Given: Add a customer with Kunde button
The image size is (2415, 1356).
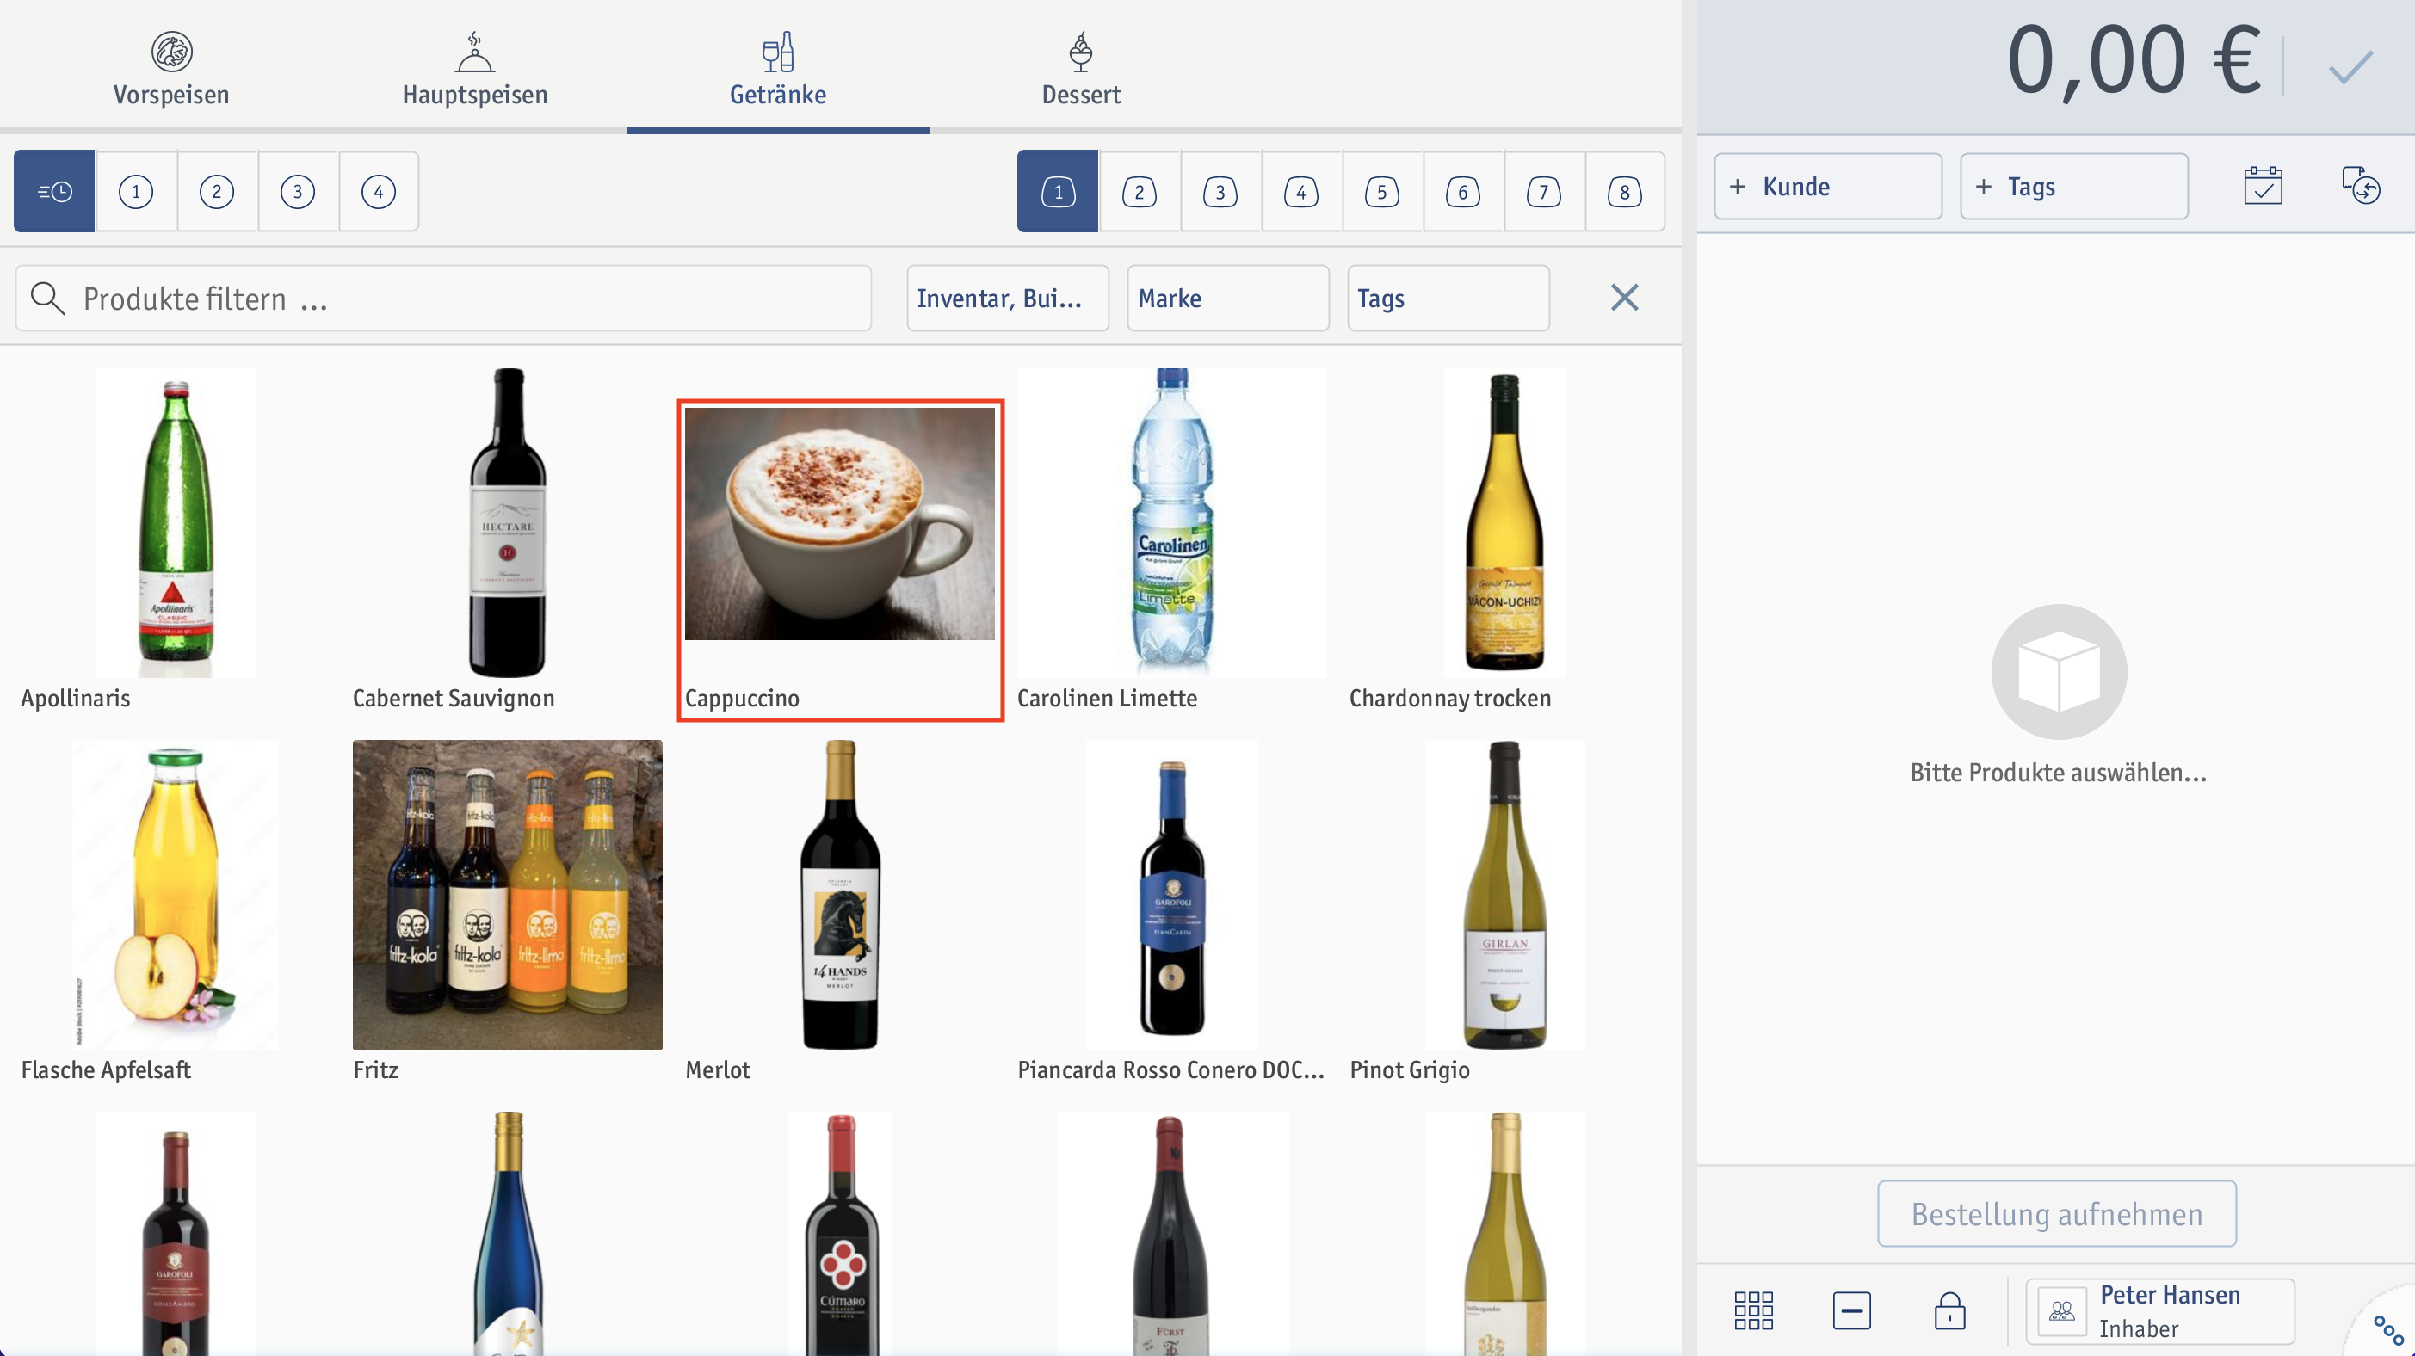Looking at the screenshot, I should [x=1828, y=187].
